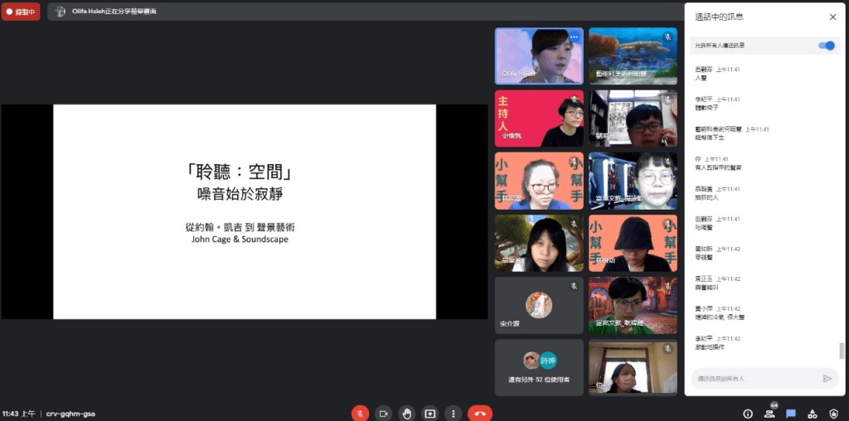Screen dimensions: 849x421
Task: Unmute the microphone in the call controls
Action: point(360,413)
